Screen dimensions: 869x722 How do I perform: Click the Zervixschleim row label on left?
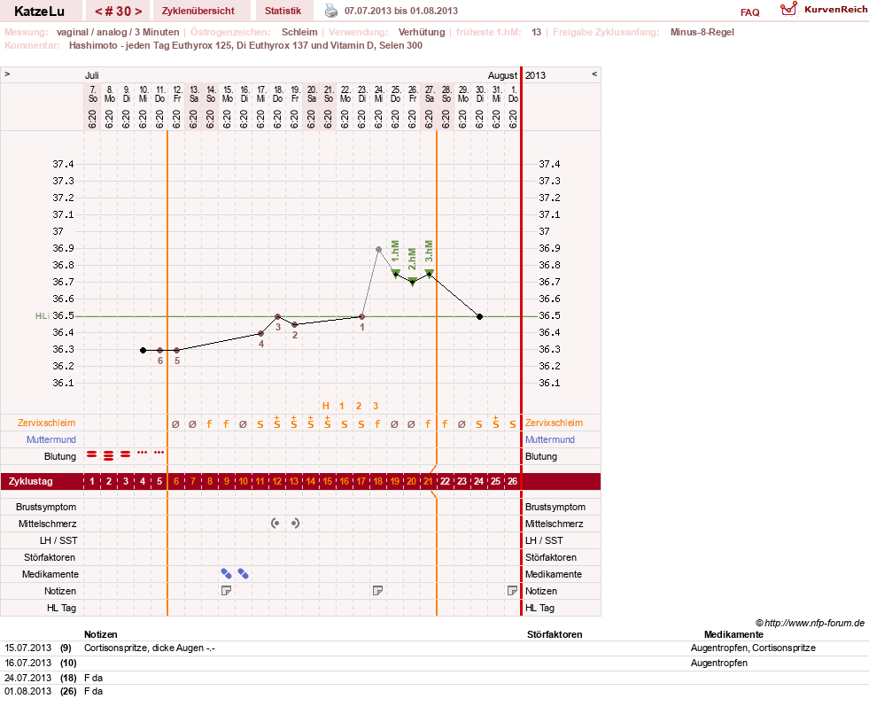(x=47, y=423)
